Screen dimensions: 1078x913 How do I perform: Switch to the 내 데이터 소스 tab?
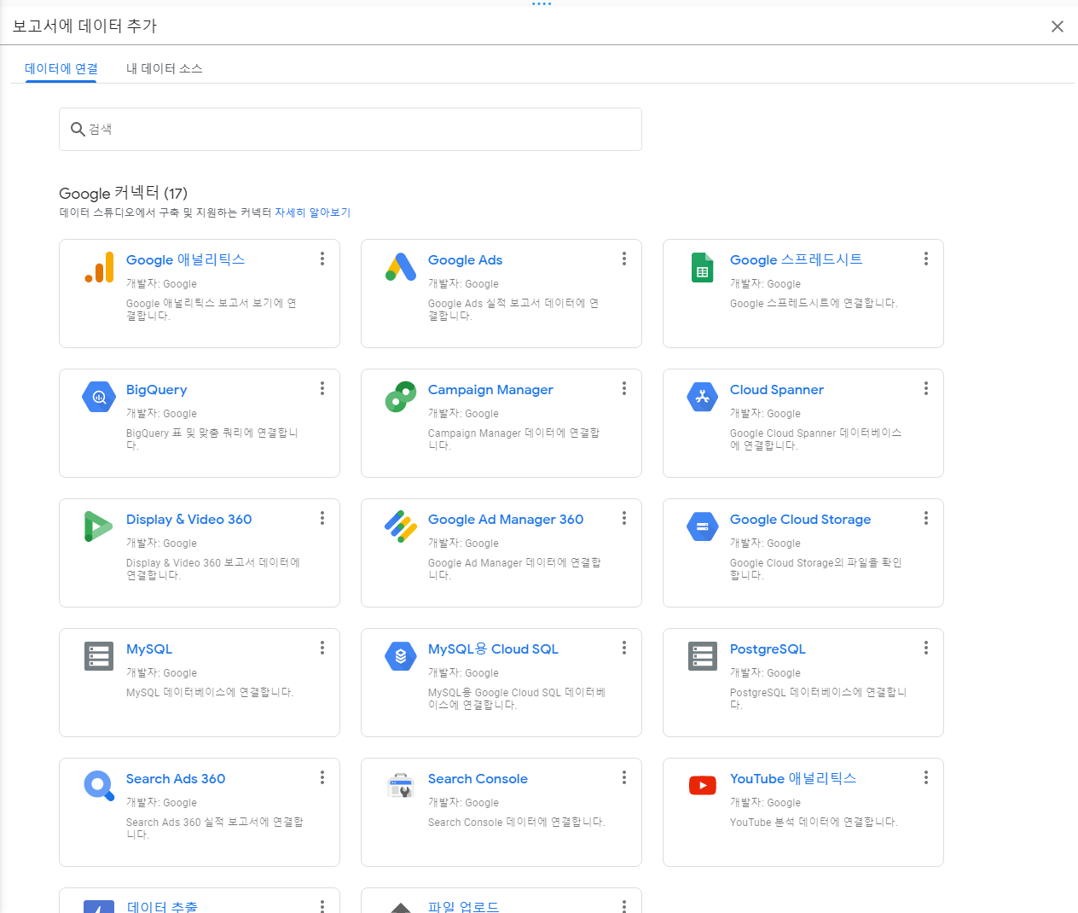165,68
